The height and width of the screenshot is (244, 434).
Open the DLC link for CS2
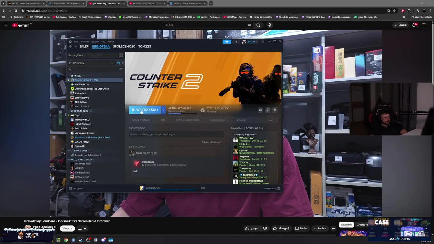point(163,120)
